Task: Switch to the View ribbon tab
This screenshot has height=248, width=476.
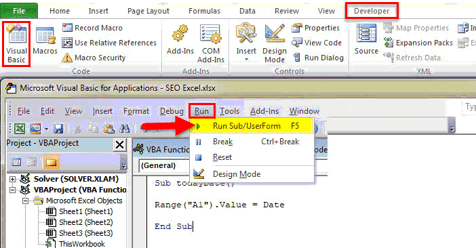Action: pos(326,11)
